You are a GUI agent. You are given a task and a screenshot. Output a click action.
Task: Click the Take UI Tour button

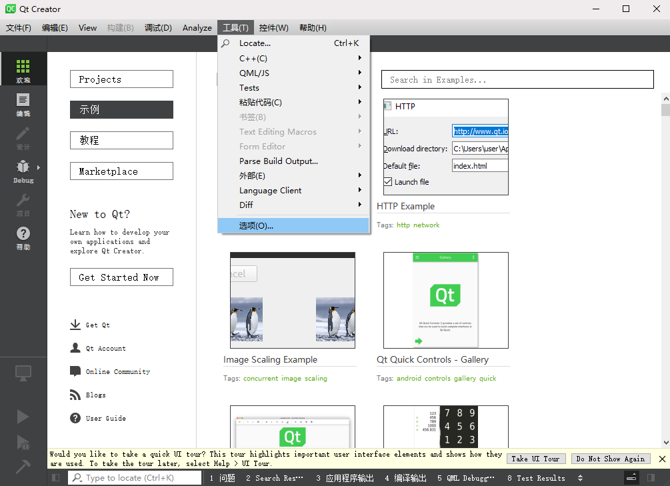click(x=536, y=459)
